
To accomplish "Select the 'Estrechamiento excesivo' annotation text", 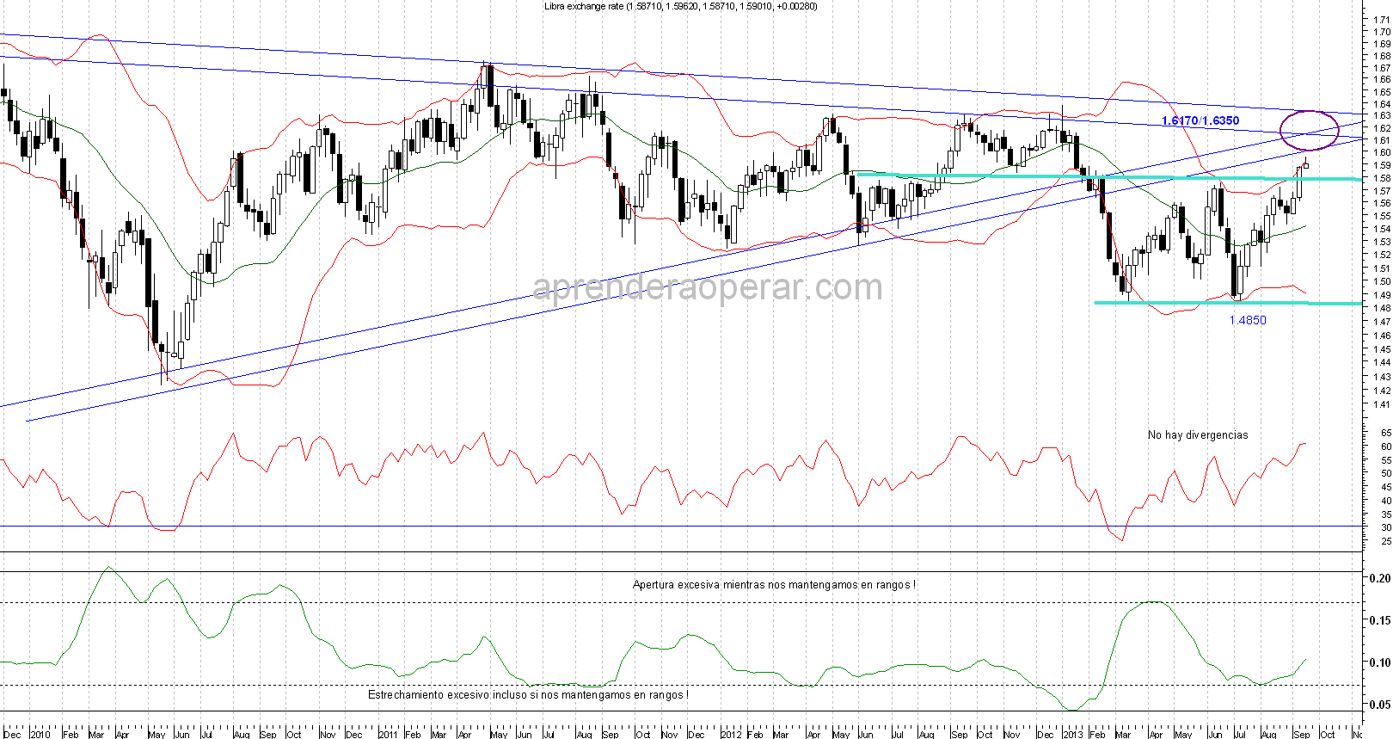I will point(527,694).
